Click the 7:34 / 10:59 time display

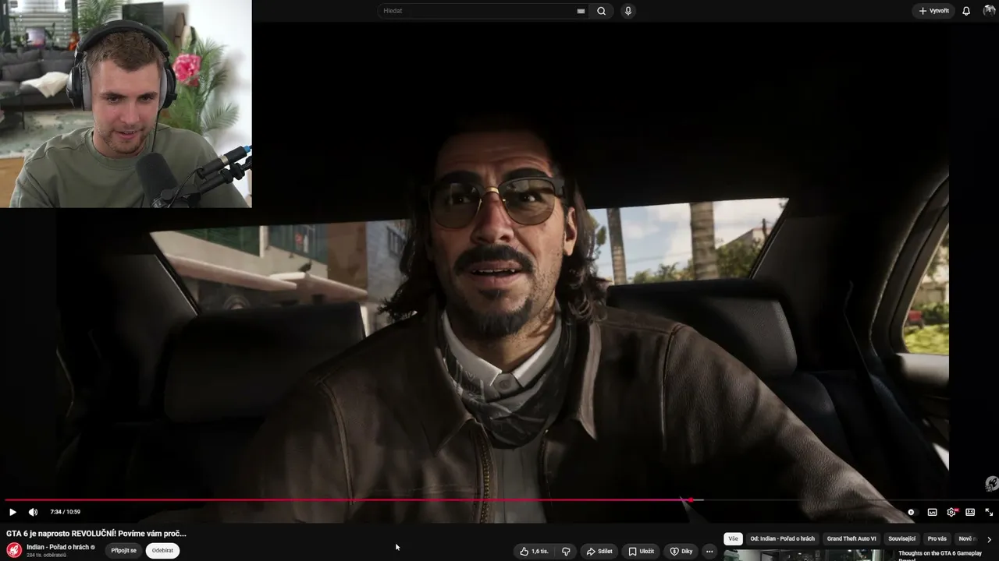click(65, 512)
